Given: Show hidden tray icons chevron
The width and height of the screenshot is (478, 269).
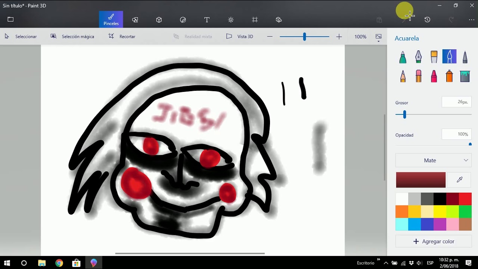Looking at the screenshot, I should pos(386,263).
